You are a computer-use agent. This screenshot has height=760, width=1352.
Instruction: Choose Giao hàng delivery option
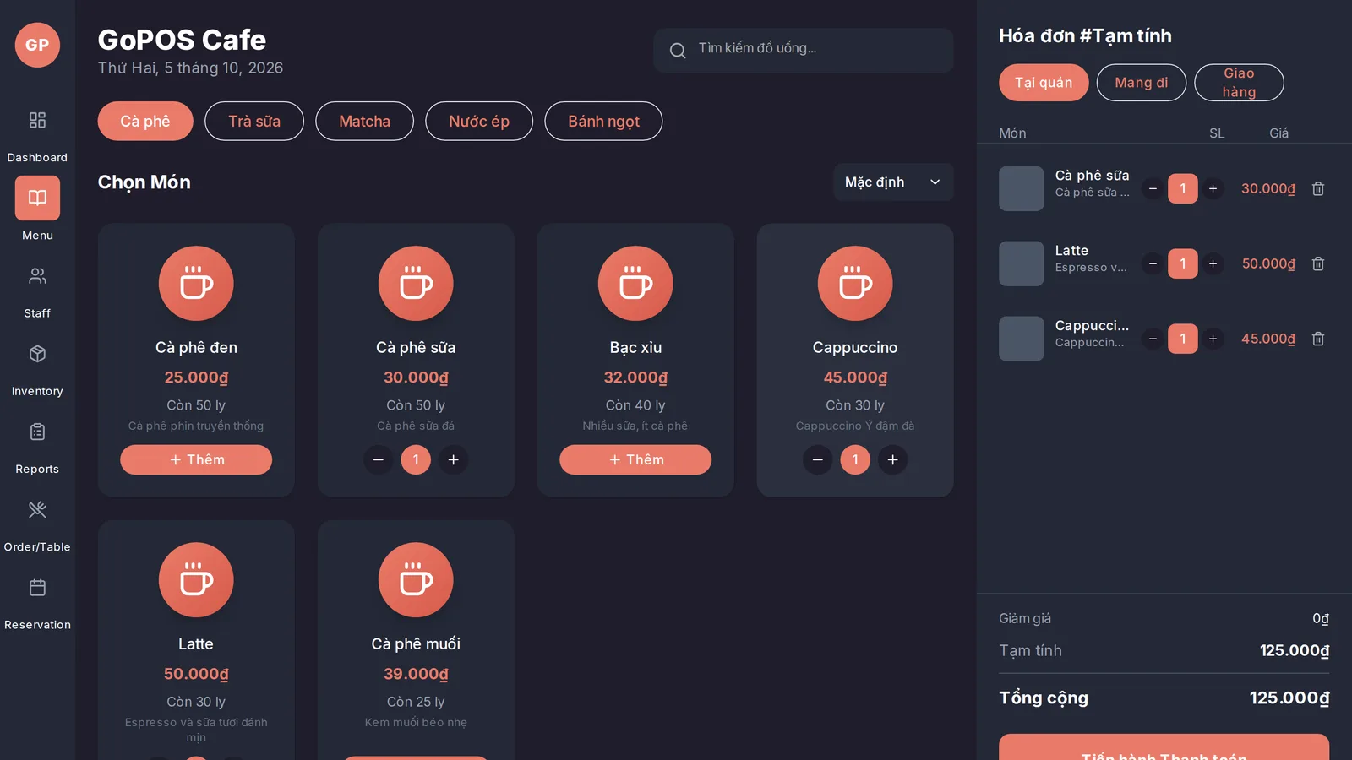[x=1239, y=83]
